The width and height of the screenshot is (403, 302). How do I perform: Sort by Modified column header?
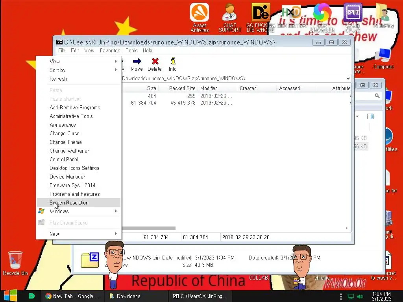217,88
